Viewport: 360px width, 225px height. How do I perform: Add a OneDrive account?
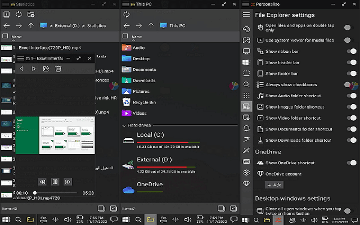(274, 185)
